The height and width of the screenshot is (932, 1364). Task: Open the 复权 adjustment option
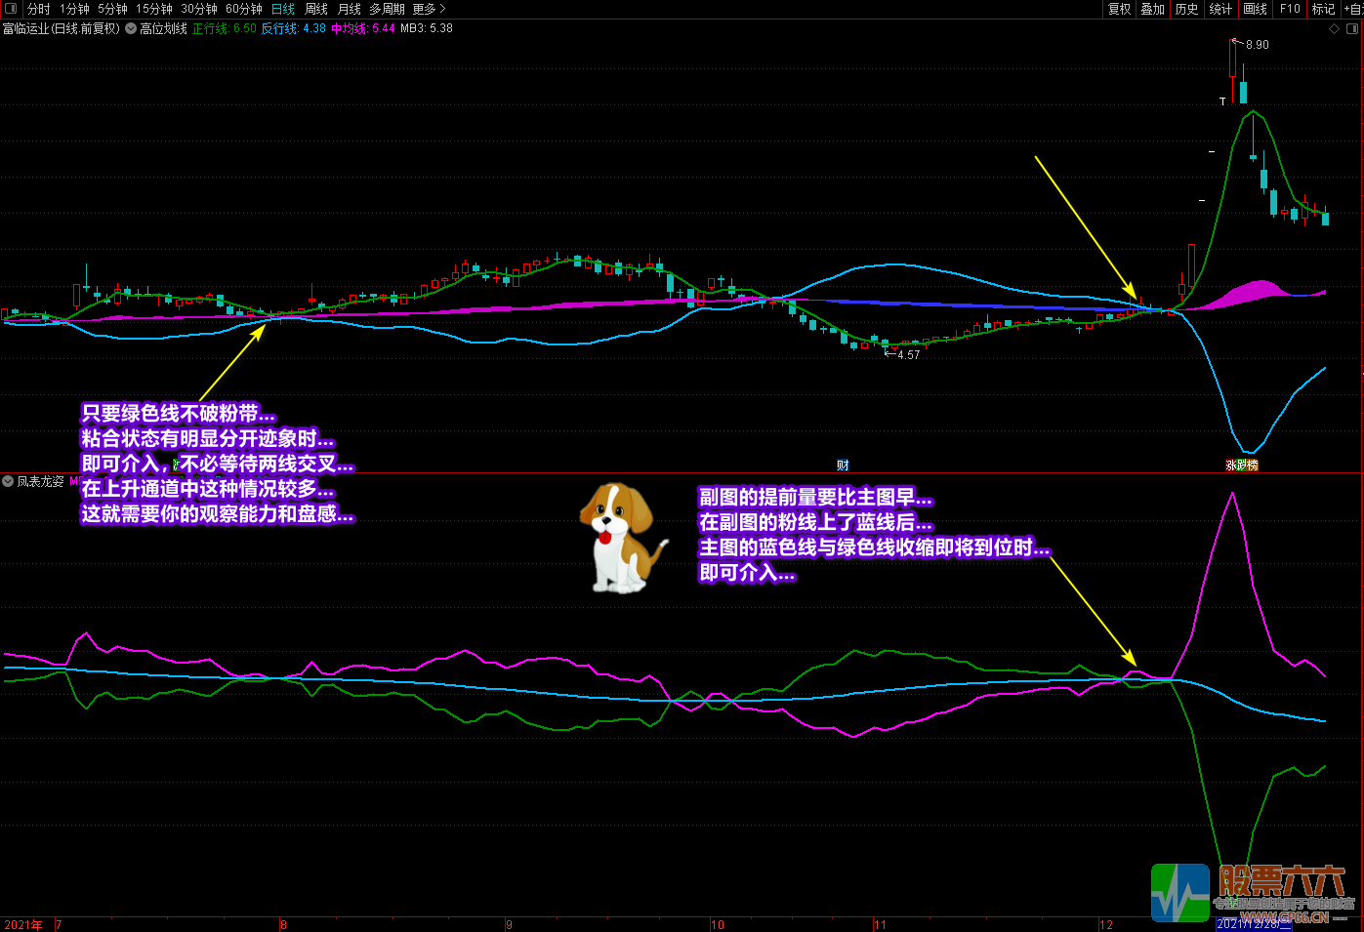[x=1119, y=9]
